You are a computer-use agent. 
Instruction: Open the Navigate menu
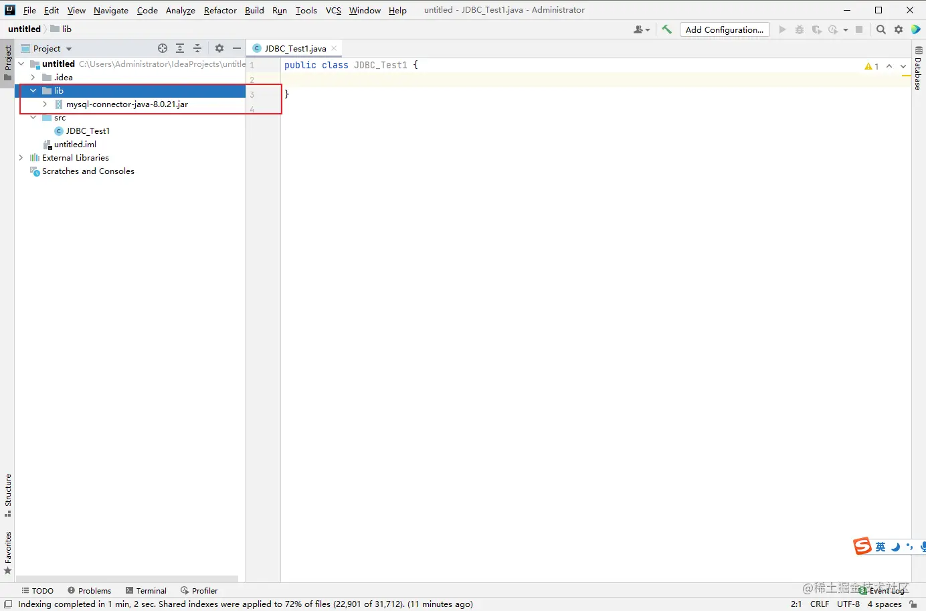coord(111,10)
